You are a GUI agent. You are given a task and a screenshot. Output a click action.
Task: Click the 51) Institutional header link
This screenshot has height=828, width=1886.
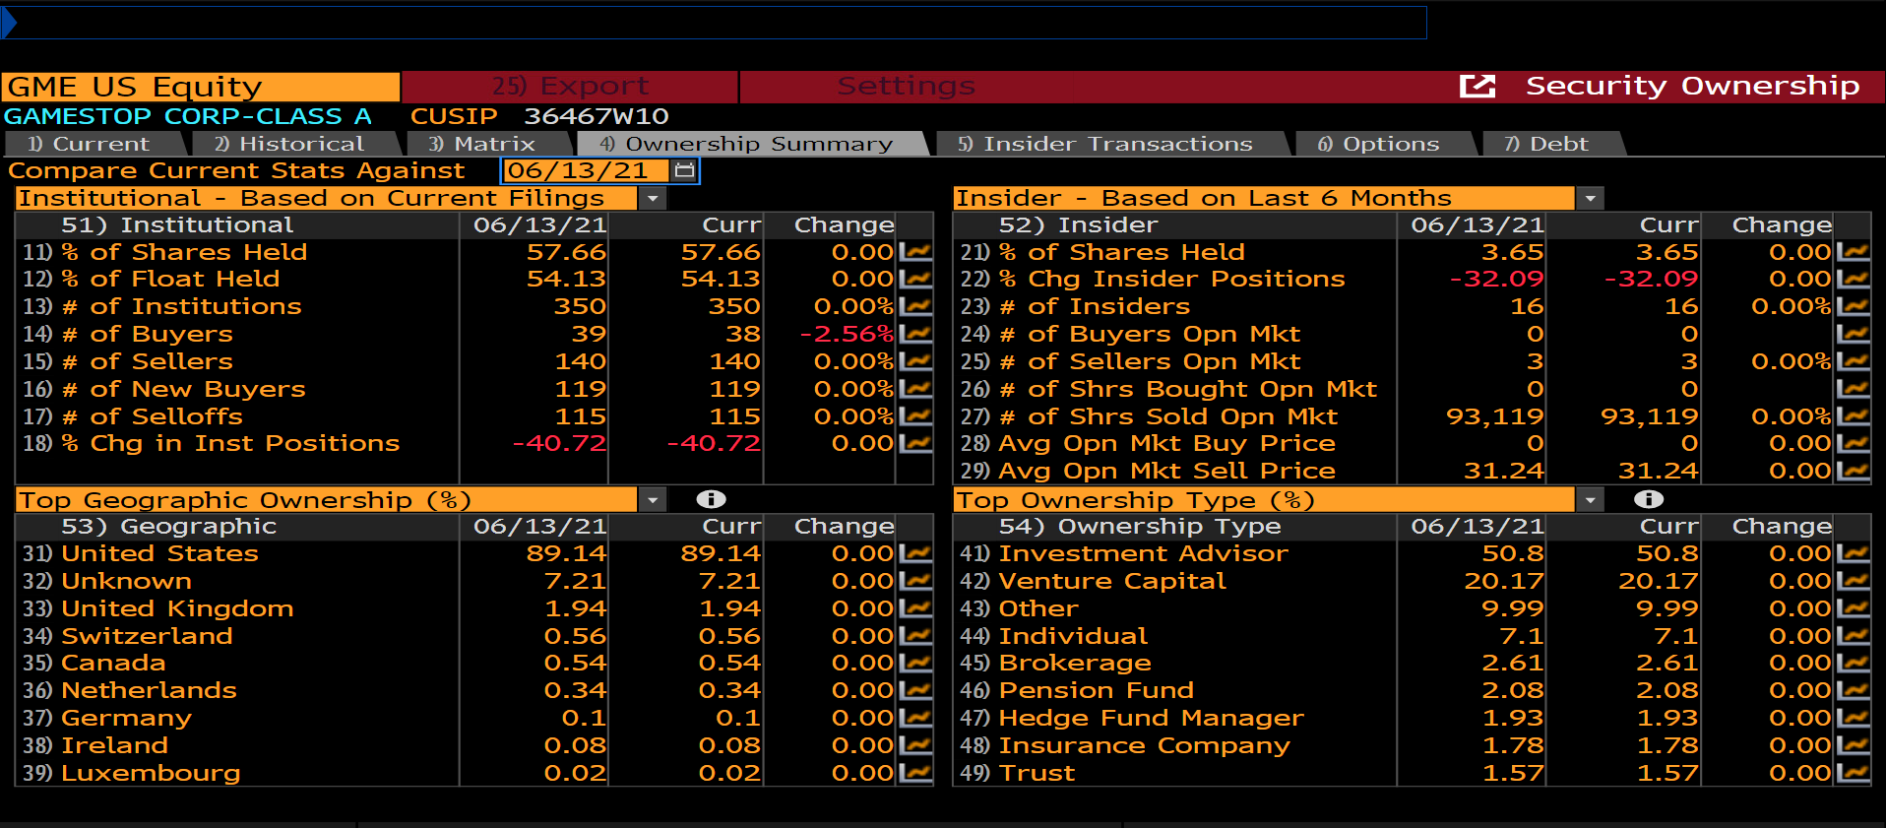point(177,225)
